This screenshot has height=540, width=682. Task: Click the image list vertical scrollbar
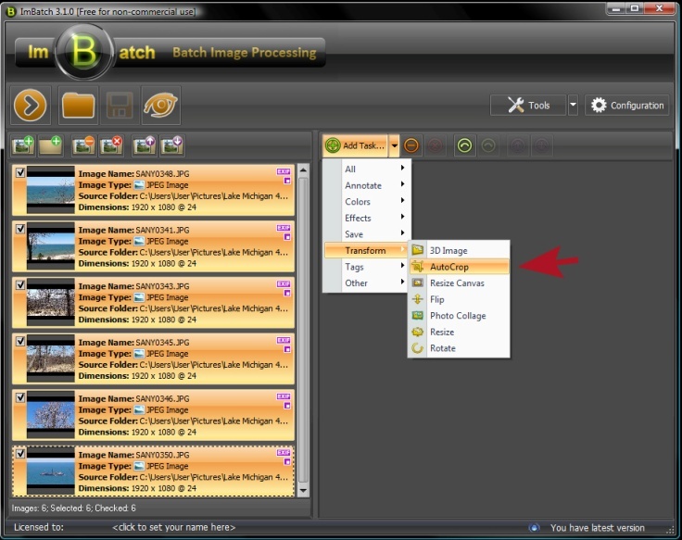point(303,333)
